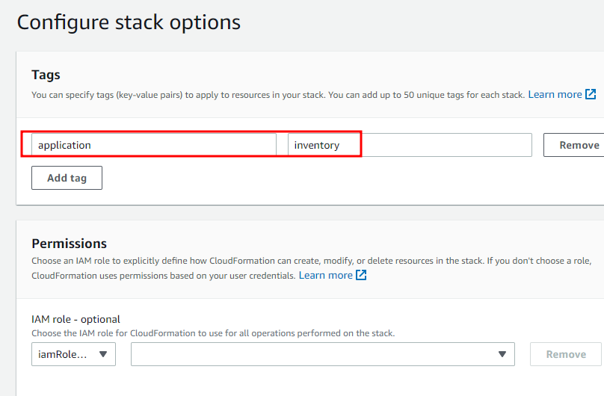Click the IAM role - optional label

click(x=75, y=319)
